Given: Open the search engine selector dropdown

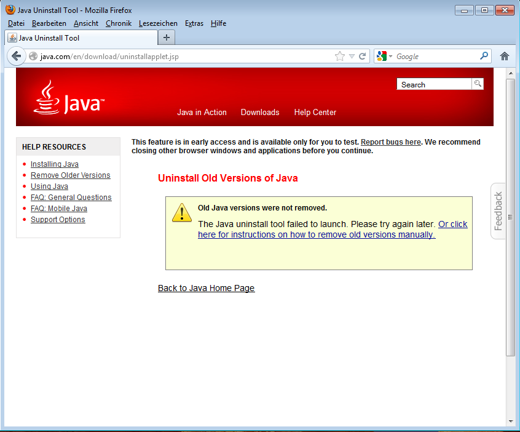Looking at the screenshot, I should [x=384, y=56].
